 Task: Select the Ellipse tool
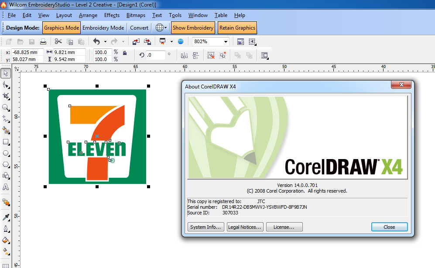point(6,153)
